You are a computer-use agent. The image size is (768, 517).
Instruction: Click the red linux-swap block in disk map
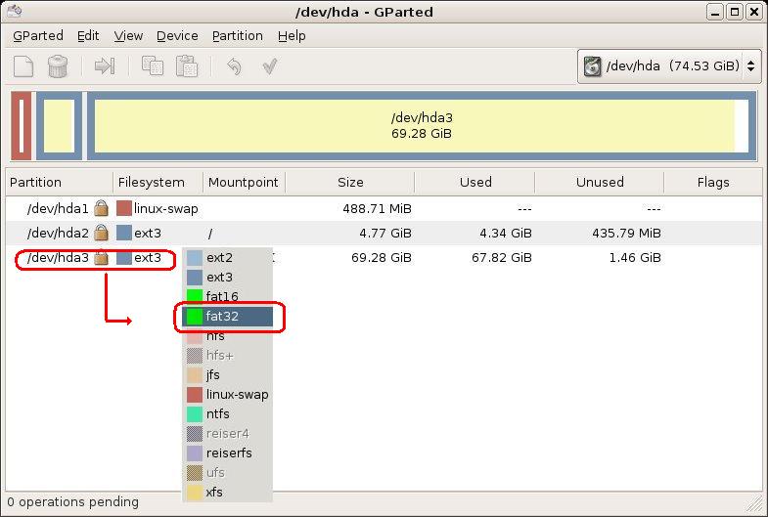[x=22, y=126]
